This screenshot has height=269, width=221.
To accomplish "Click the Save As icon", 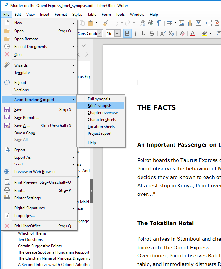I will click(x=7, y=125).
